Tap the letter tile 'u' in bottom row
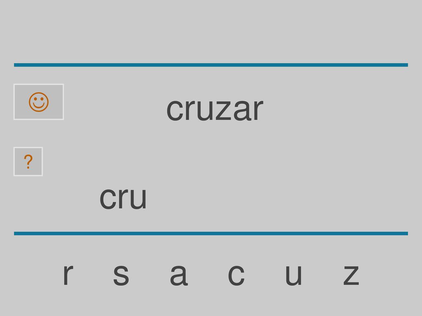Screen dimensions: 422x316 (x=293, y=275)
